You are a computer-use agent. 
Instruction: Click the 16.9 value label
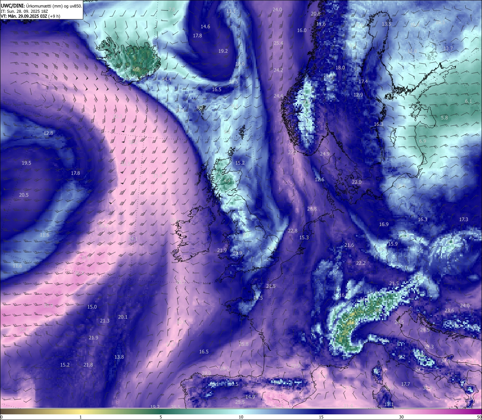(x=384, y=224)
